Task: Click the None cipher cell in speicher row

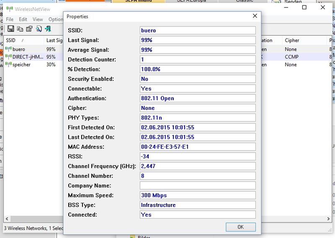Action: click(291, 65)
